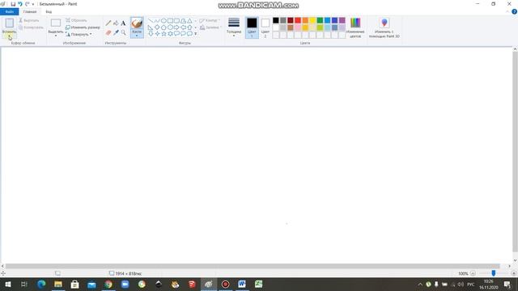
Task: Click the Save icon in quick access toolbar
Action: coord(13,4)
